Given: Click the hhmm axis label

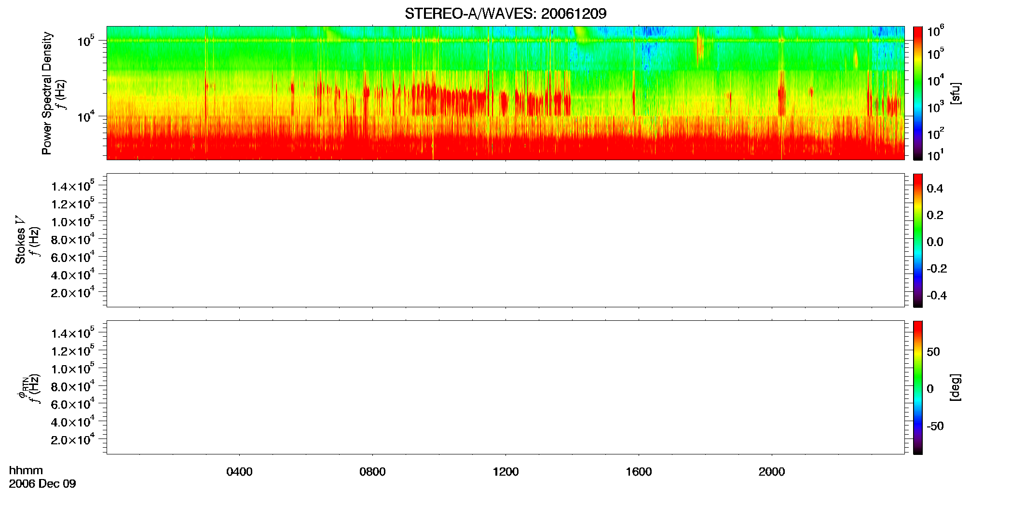Looking at the screenshot, I should pyautogui.click(x=26, y=470).
